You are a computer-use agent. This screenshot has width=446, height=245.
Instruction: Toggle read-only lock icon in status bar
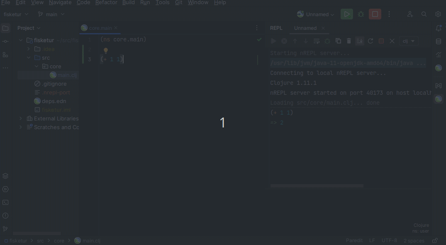[x=435, y=240]
